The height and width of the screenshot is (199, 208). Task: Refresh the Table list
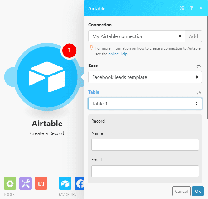coord(198,93)
